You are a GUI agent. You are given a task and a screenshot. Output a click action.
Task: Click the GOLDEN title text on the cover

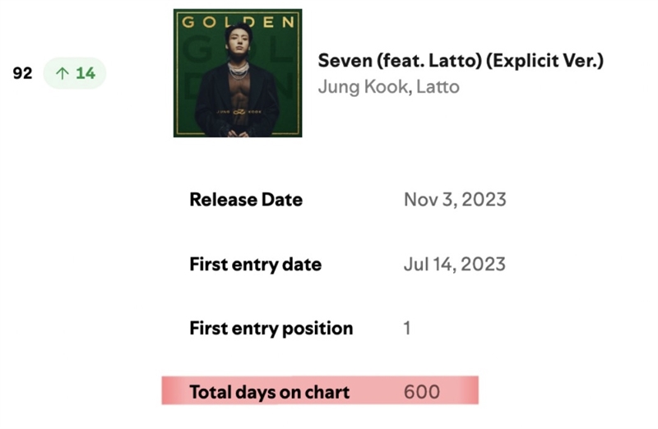coord(238,22)
